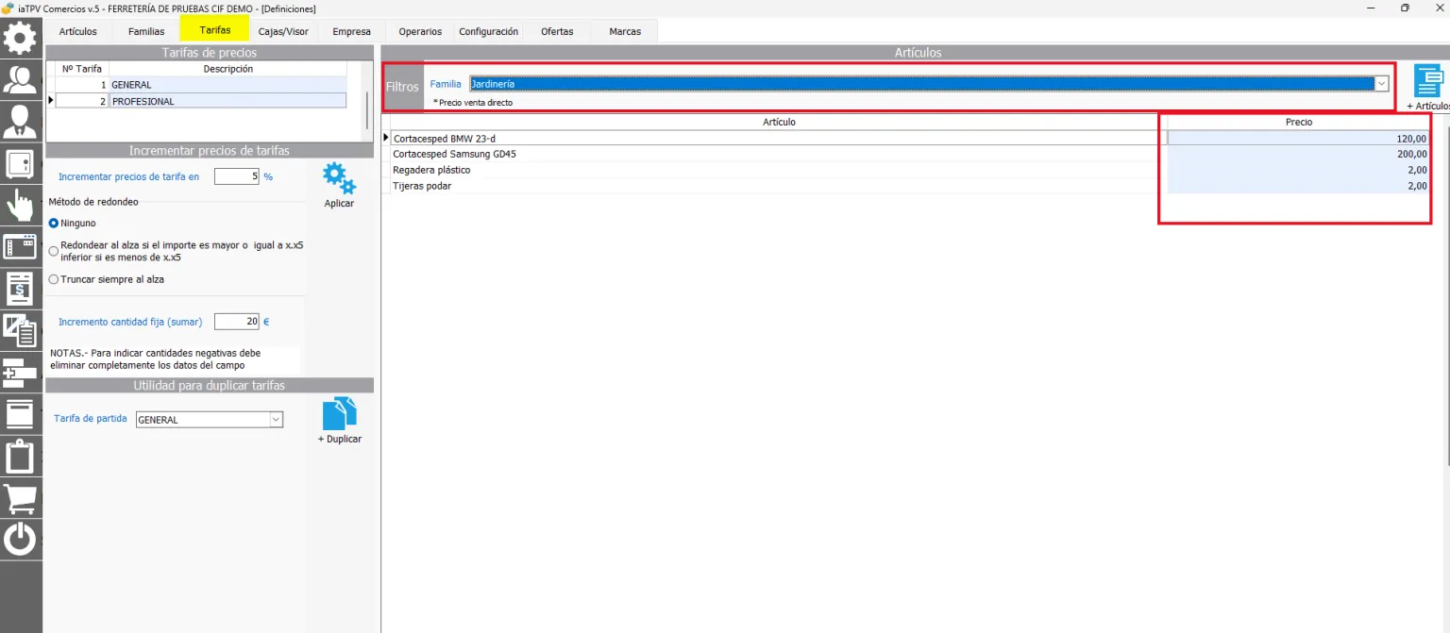1450x633 pixels.
Task: Open the Tarifa de partida dropdown
Action: [276, 420]
